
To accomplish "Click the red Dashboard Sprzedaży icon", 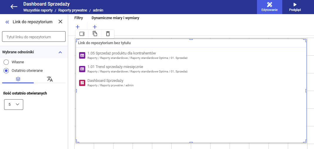I will [82, 83].
